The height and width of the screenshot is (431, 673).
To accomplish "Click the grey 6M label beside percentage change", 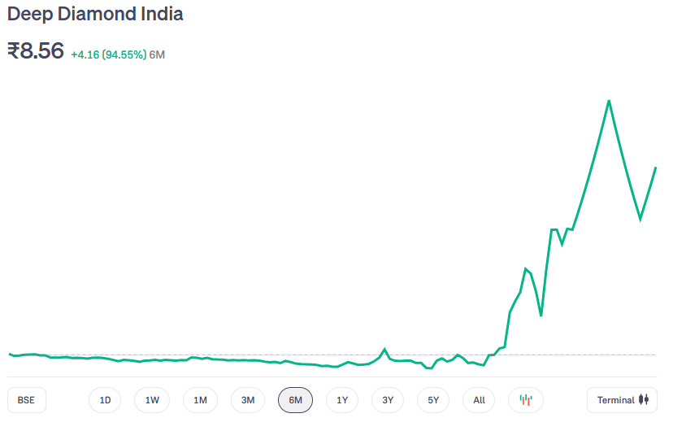I will pyautogui.click(x=158, y=54).
